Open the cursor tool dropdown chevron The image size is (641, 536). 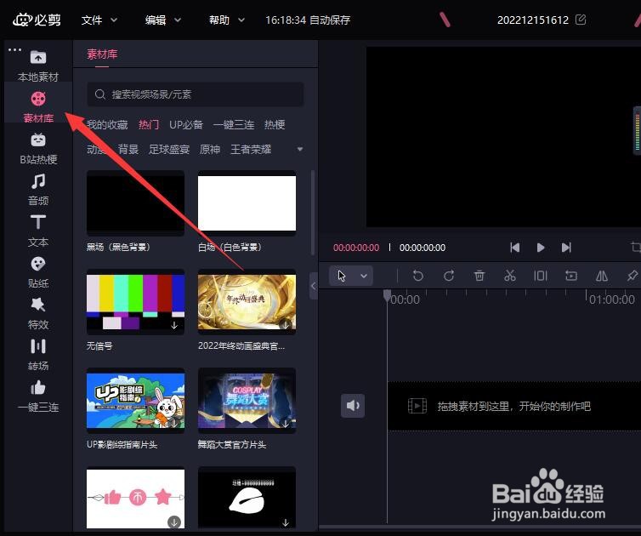[x=363, y=276]
